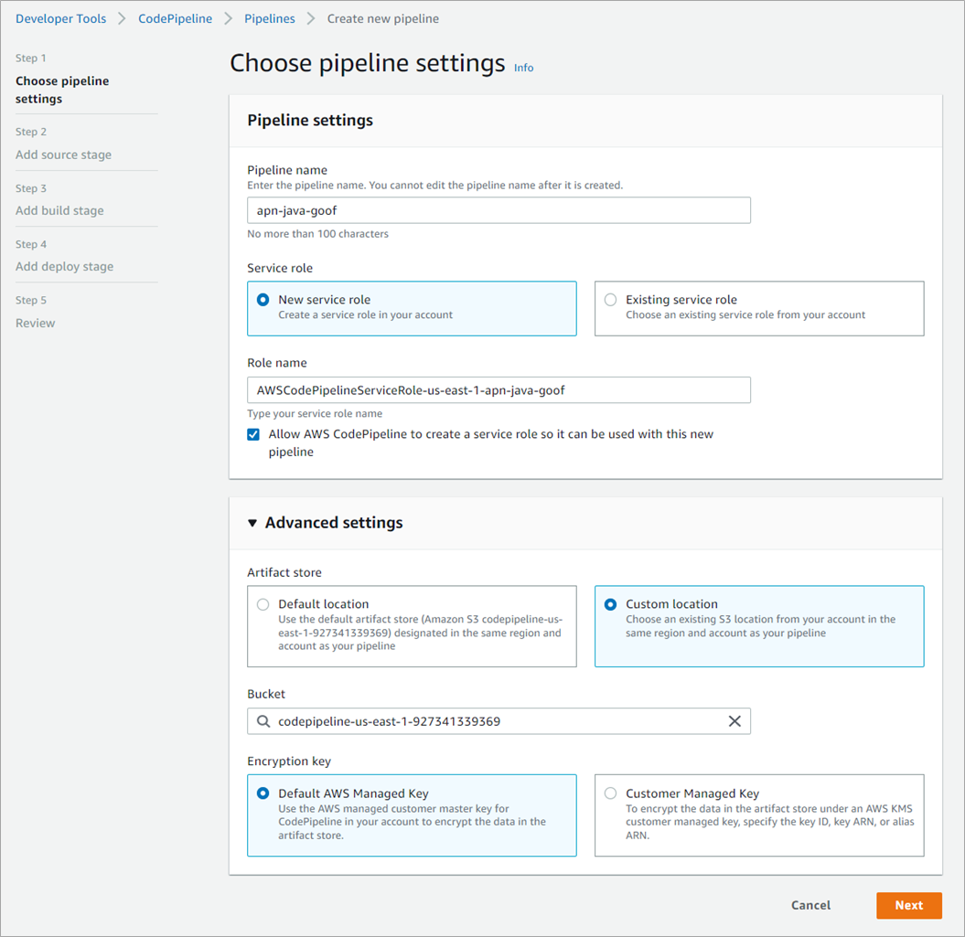Select Customer Managed Key option

611,793
